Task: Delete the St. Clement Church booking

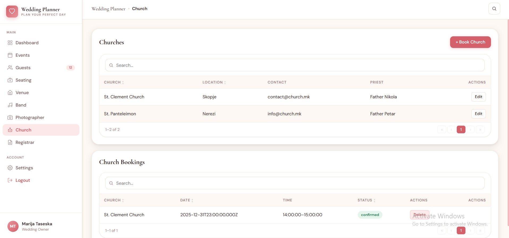Action: click(x=419, y=215)
